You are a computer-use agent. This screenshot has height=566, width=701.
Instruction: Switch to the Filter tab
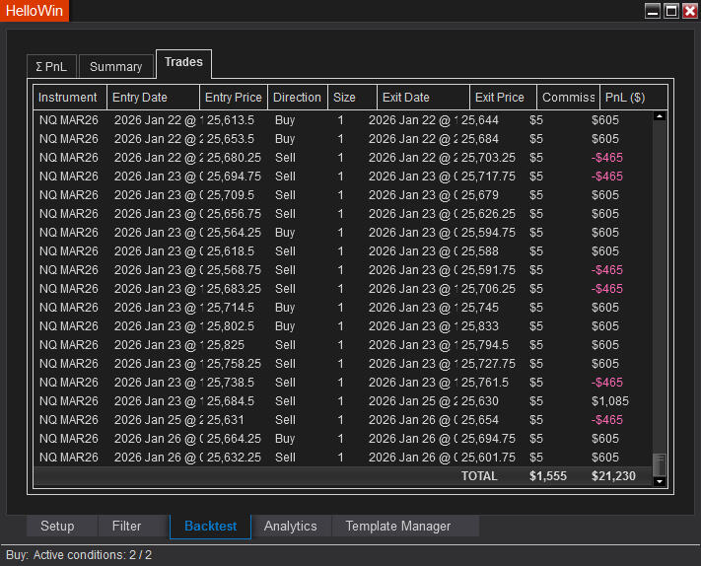tap(126, 527)
